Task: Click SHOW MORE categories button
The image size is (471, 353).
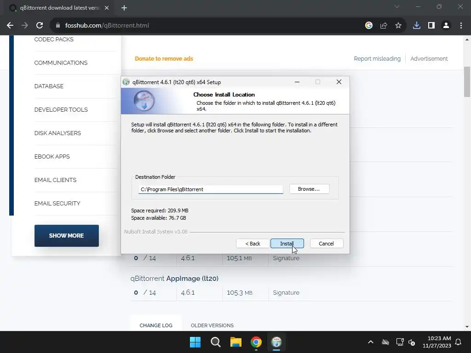Action: 66,236
